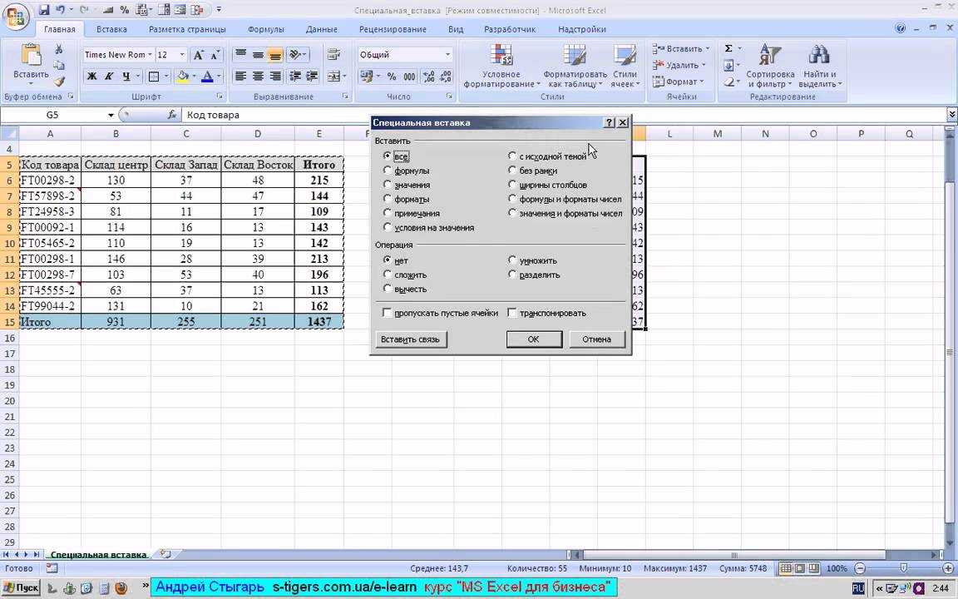Image resolution: width=958 pixels, height=599 pixels.
Task: Click the Пуск start button
Action: [x=20, y=588]
